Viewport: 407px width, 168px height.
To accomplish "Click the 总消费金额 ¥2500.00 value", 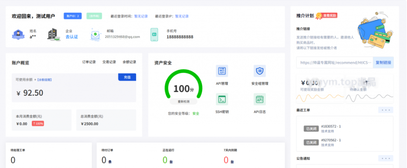I will (x=89, y=124).
